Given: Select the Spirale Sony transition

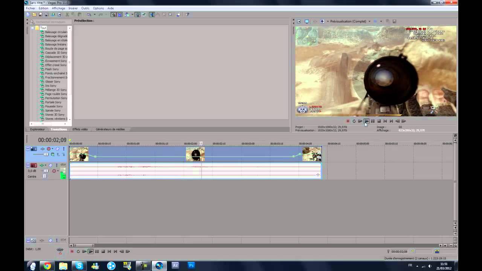Looking at the screenshot, I should tap(53, 111).
